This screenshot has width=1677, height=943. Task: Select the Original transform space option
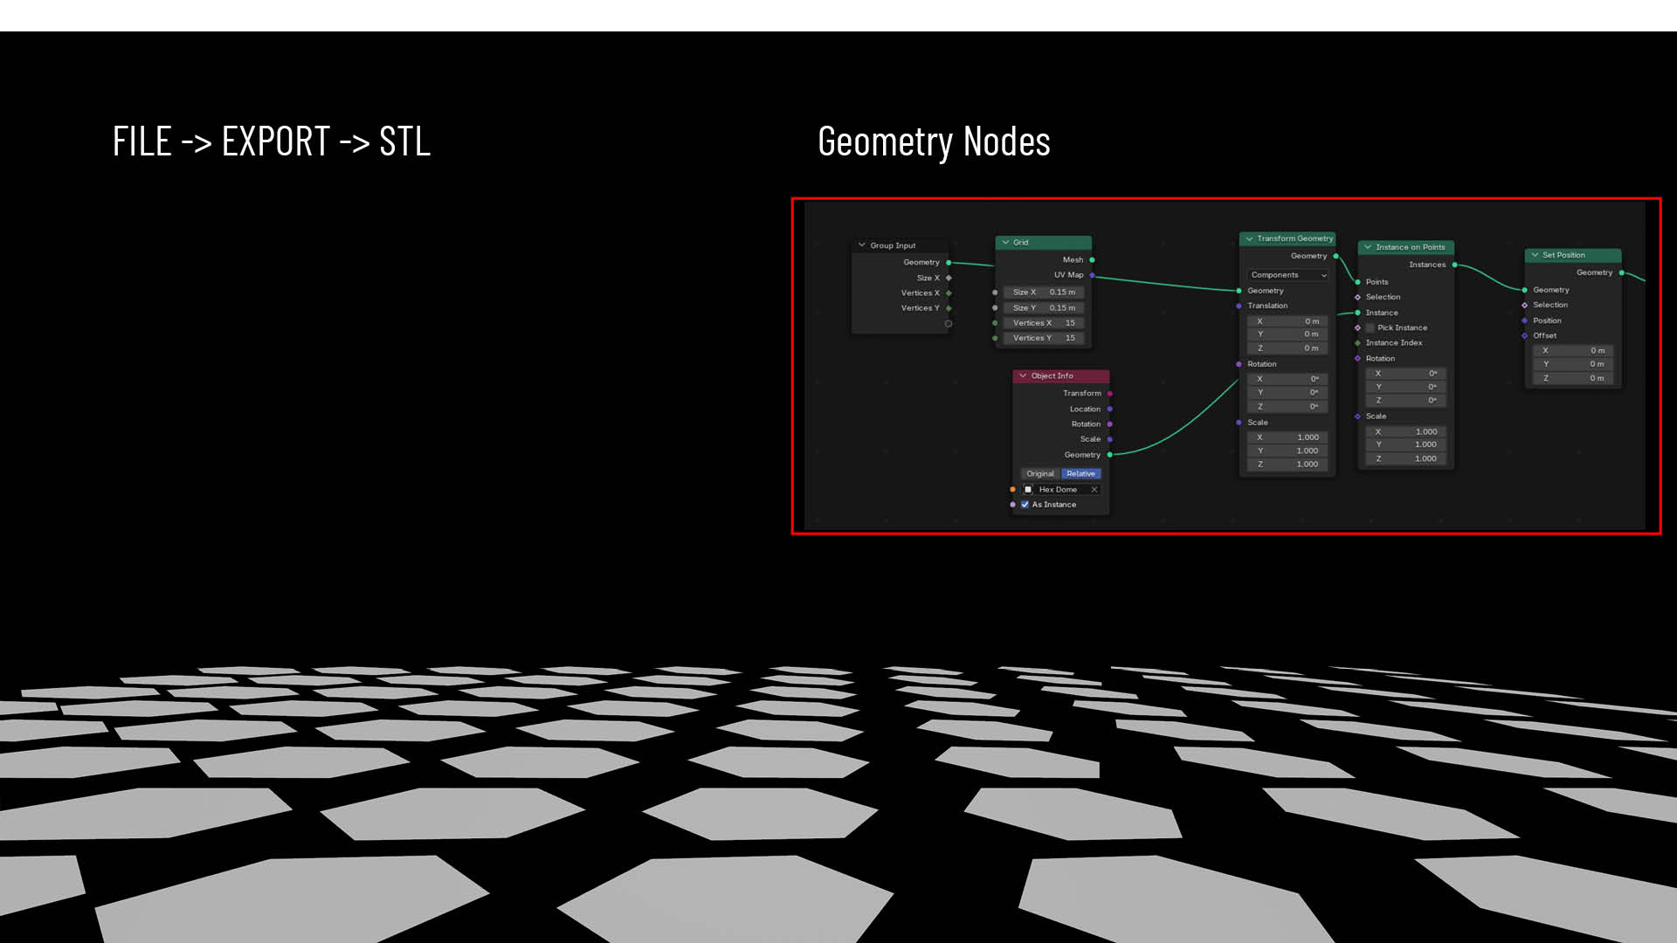(x=1039, y=474)
